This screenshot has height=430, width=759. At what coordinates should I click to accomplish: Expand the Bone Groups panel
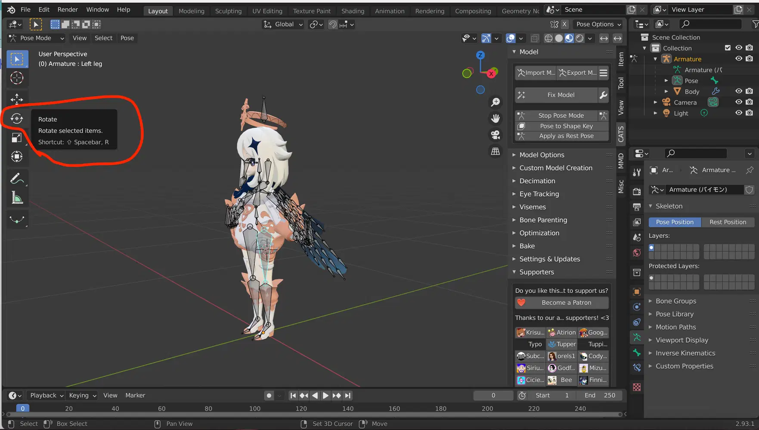click(676, 301)
